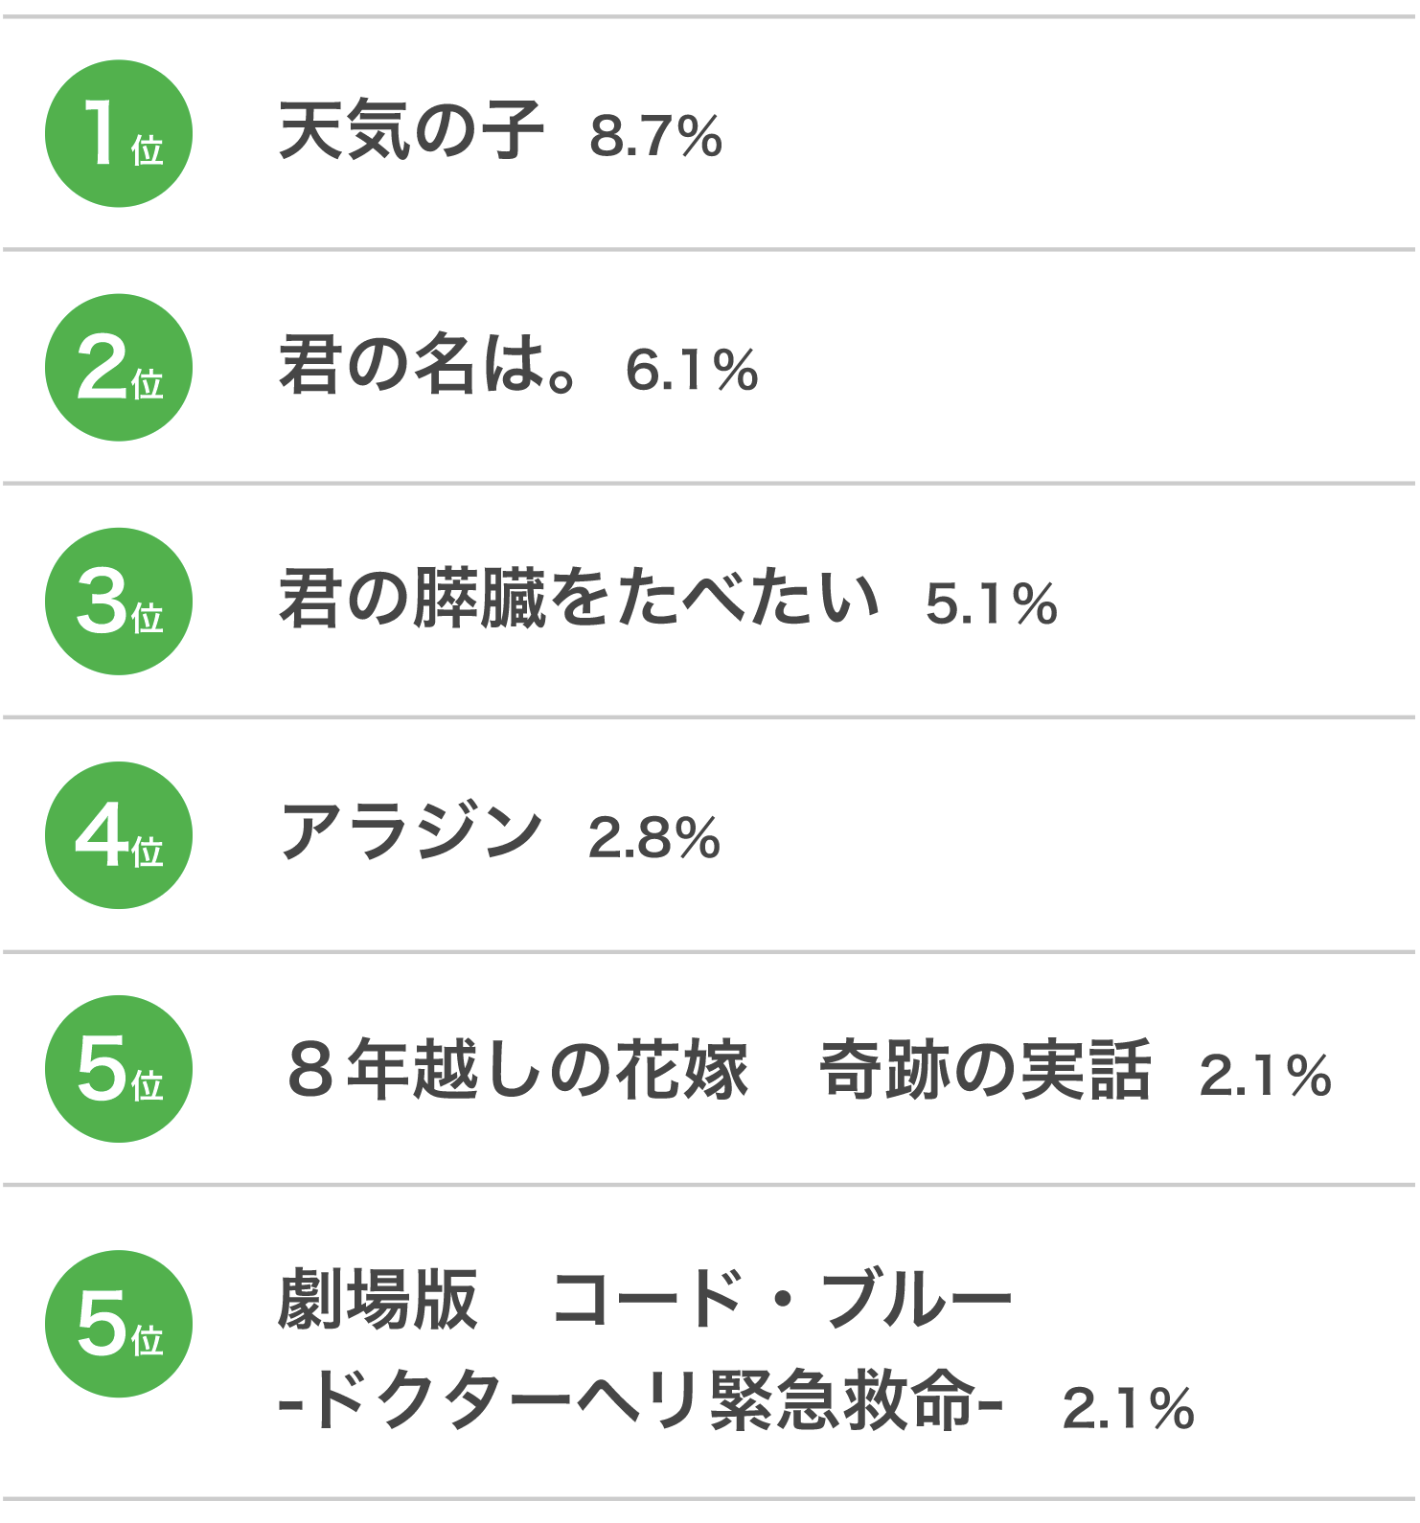The image size is (1420, 1523).
Task: Click the green 1位 rank badge
Action: pos(119,133)
